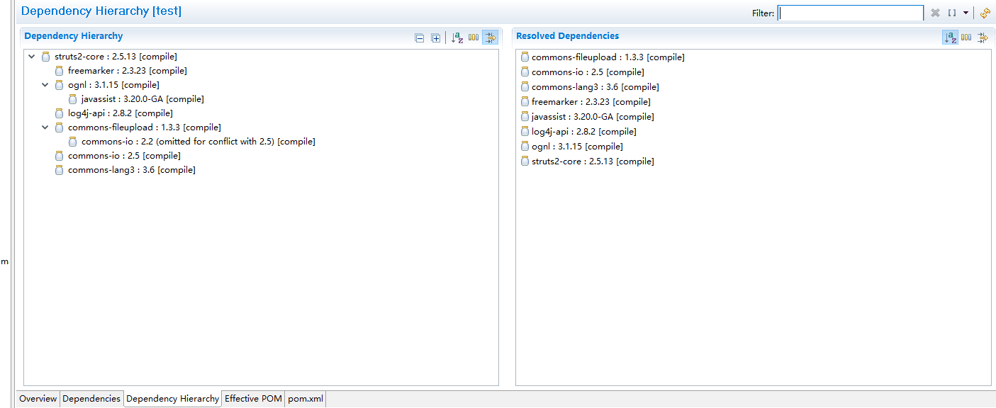Collapse the struts2-core tree node
996x408 pixels.
click(x=31, y=57)
